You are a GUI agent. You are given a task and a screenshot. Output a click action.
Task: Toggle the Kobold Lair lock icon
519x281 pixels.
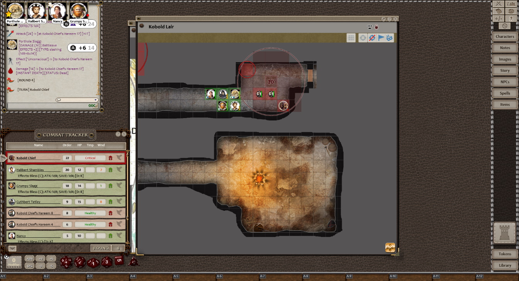pos(377,27)
